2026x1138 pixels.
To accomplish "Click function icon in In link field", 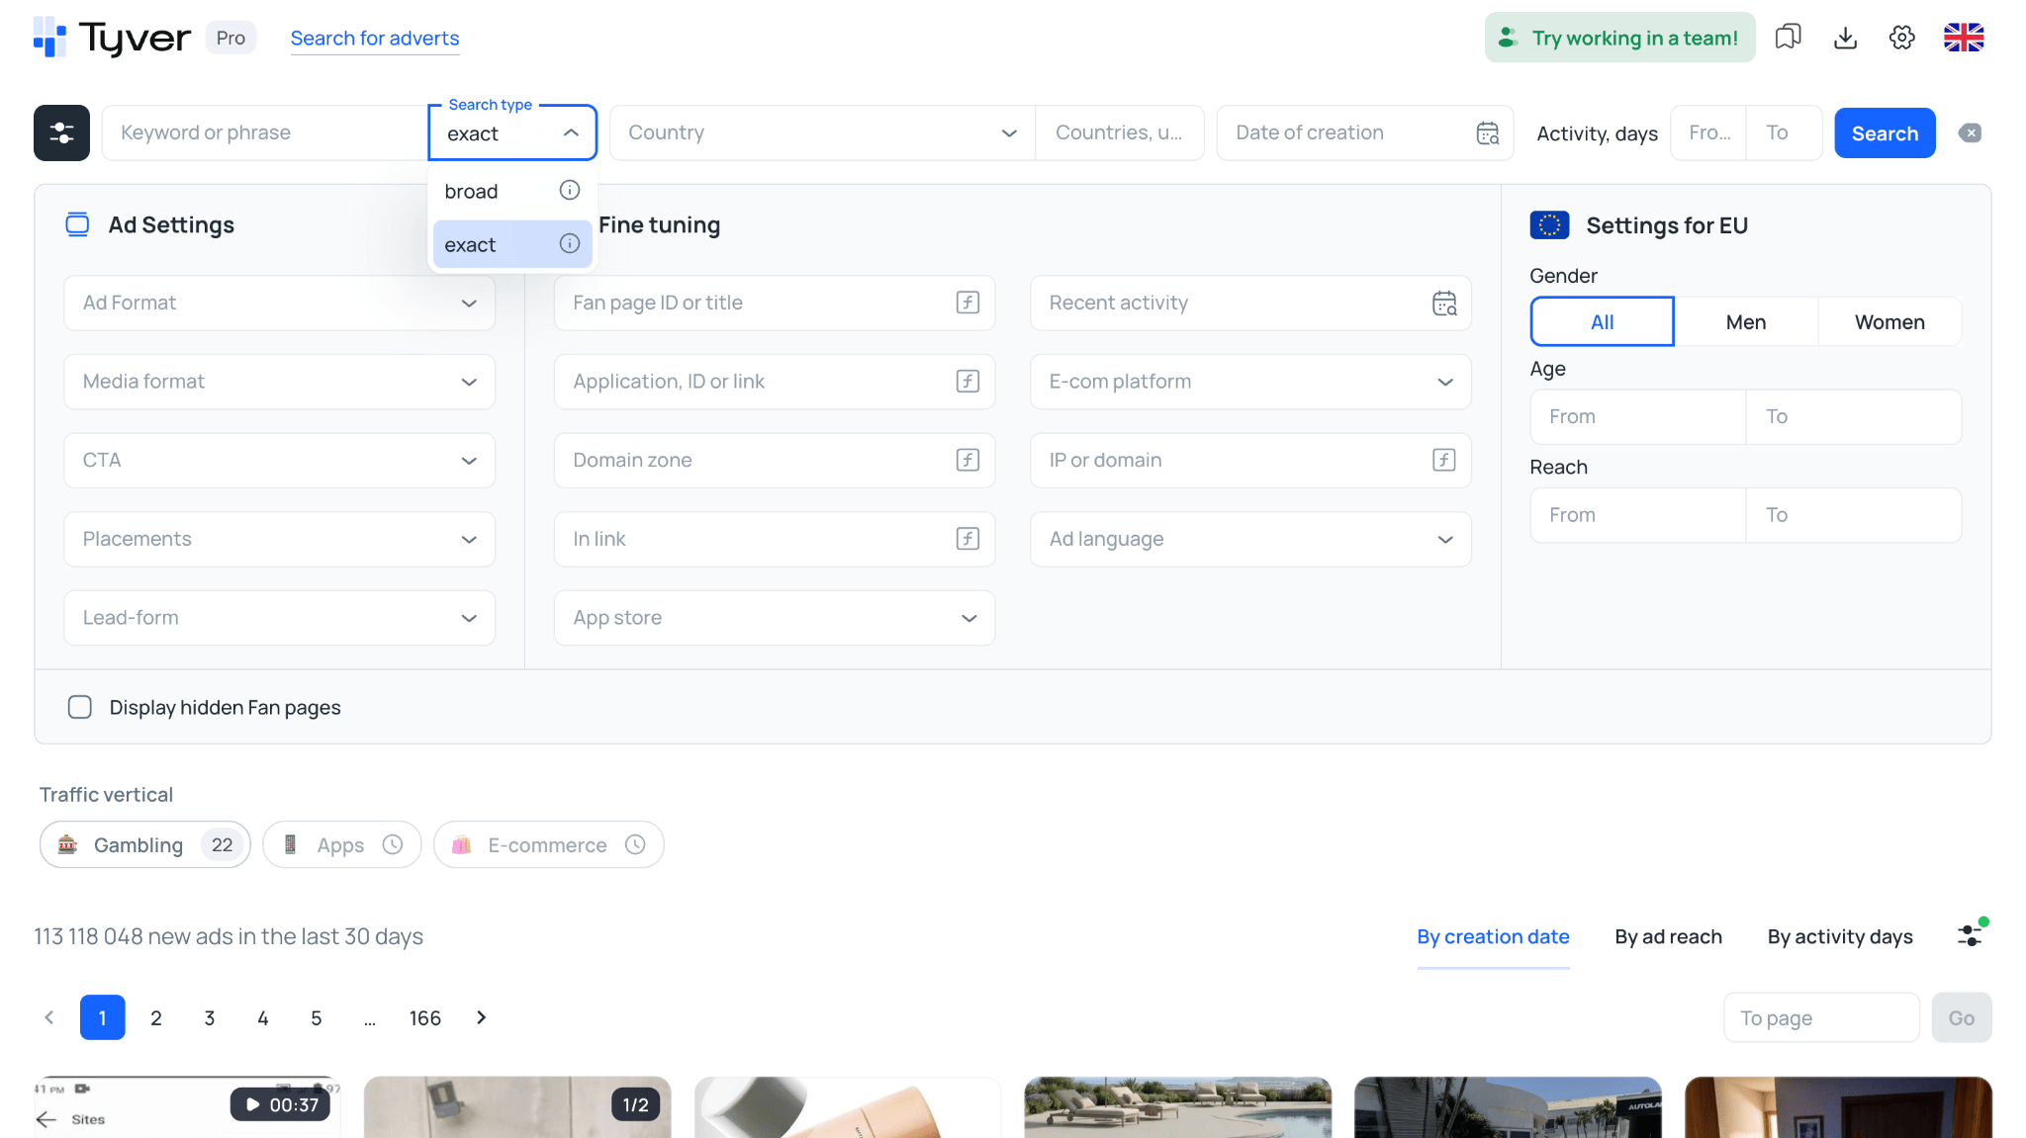I will 967,539.
